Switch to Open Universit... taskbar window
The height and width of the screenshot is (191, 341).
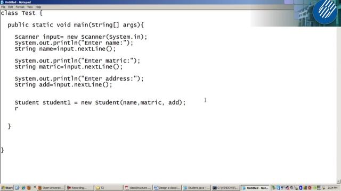pos(51,188)
